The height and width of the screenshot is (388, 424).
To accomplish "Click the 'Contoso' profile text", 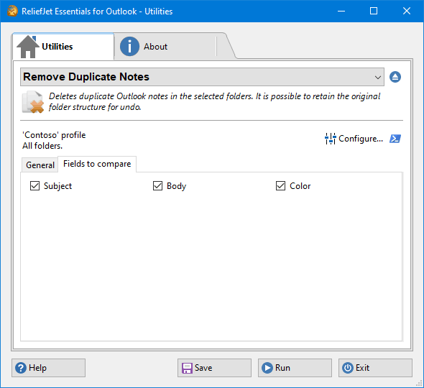I will 54,135.
